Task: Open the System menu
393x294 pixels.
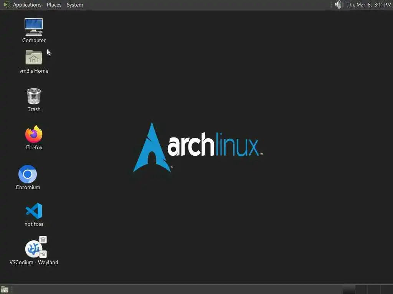Action: point(75,5)
